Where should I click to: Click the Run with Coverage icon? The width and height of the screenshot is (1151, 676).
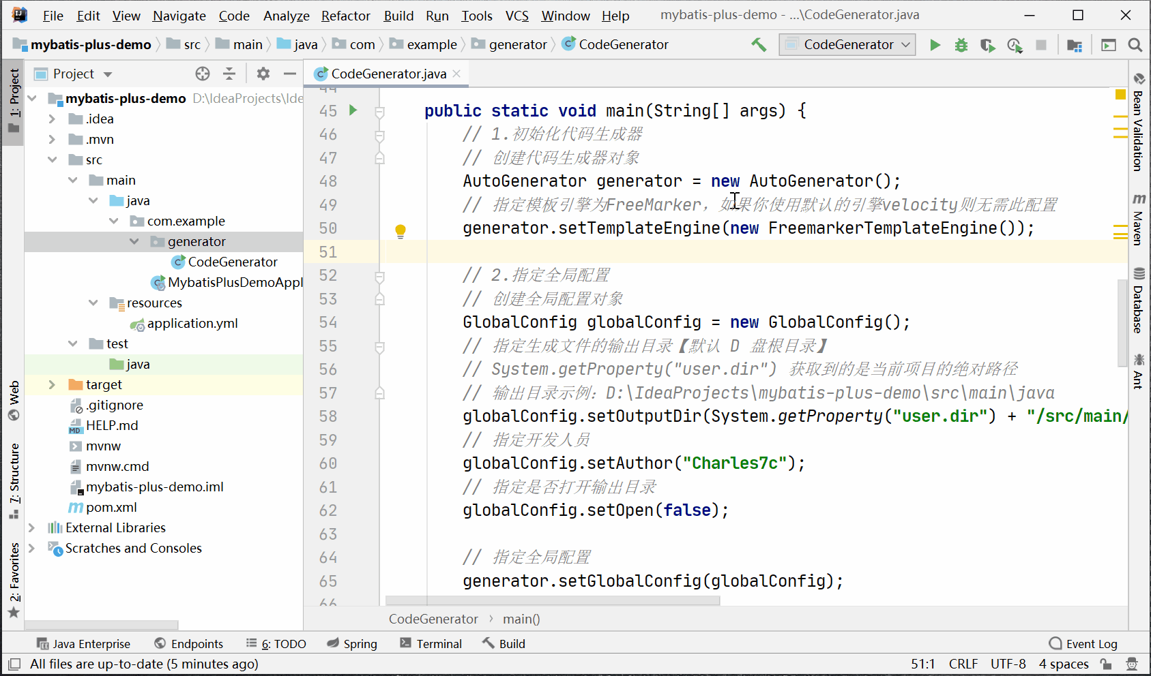pos(987,45)
